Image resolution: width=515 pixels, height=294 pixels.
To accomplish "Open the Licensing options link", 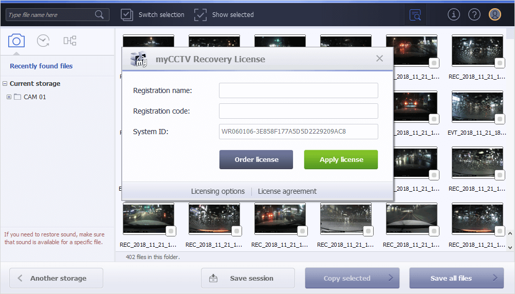I will pos(218,191).
